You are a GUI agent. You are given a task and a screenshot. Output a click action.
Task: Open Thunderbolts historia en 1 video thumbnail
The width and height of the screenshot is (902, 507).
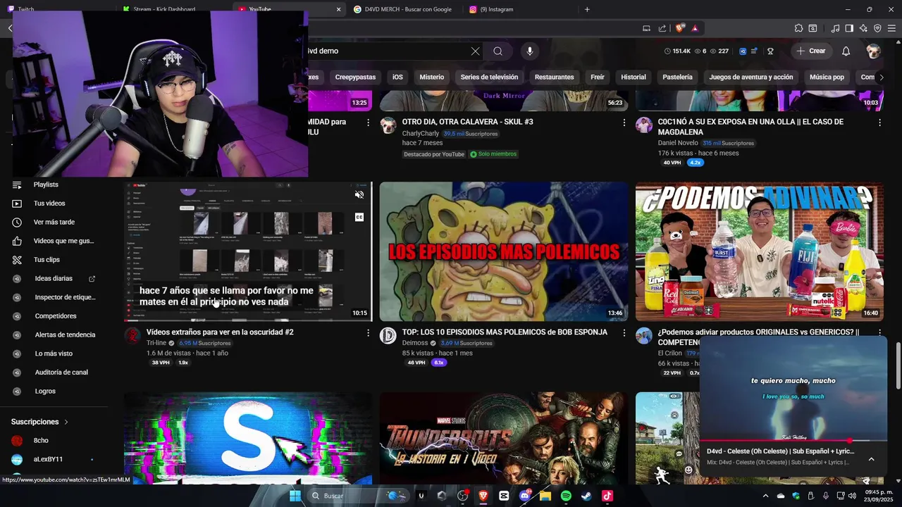[x=504, y=438]
